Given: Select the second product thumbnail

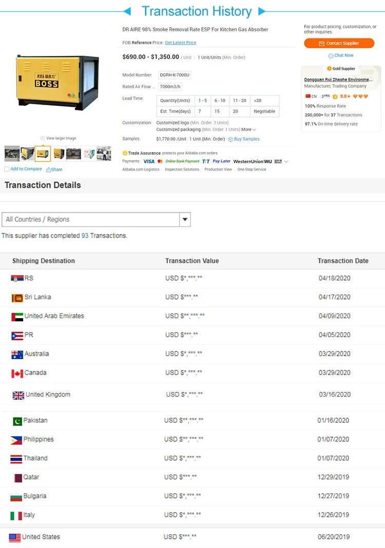Looking at the screenshot, I should click(x=27, y=154).
